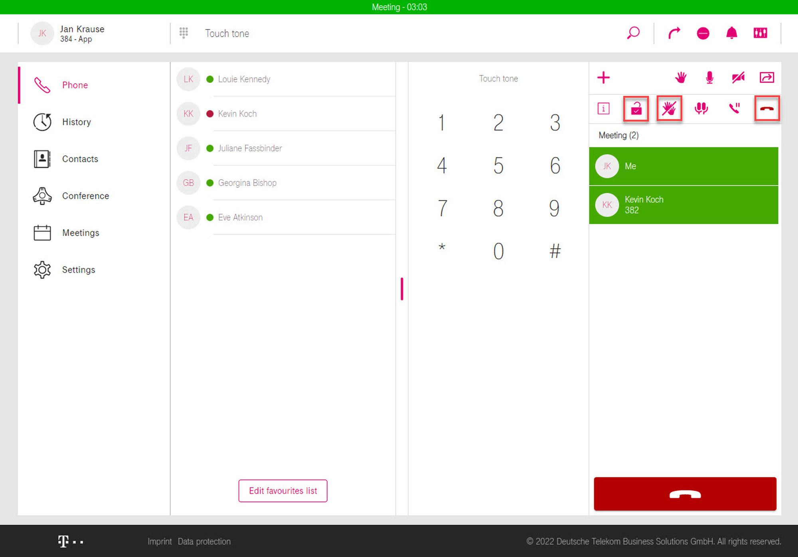
Task: Click the share screen icon
Action: [x=766, y=77]
